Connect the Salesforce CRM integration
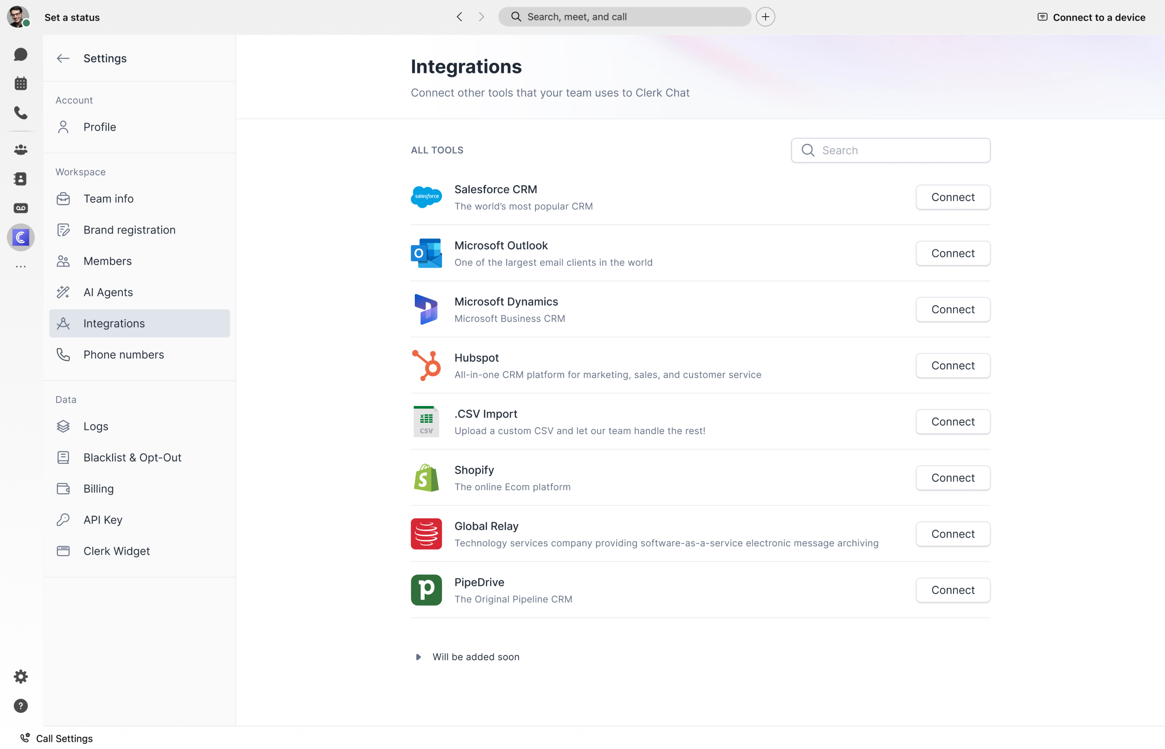The image size is (1165, 749). point(952,198)
